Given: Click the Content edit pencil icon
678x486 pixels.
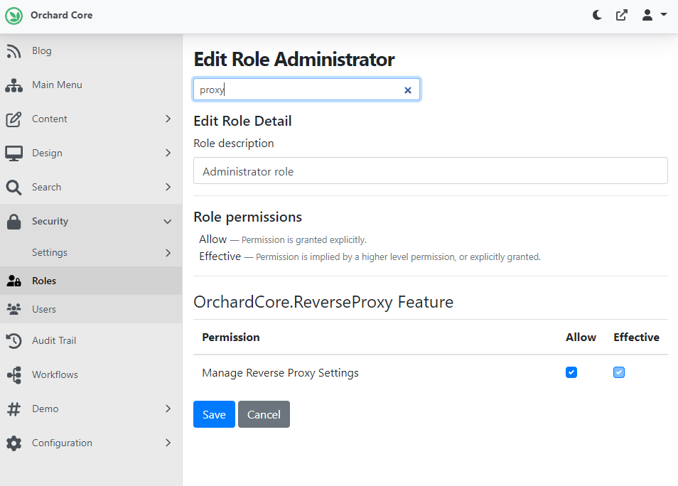Looking at the screenshot, I should click(14, 119).
